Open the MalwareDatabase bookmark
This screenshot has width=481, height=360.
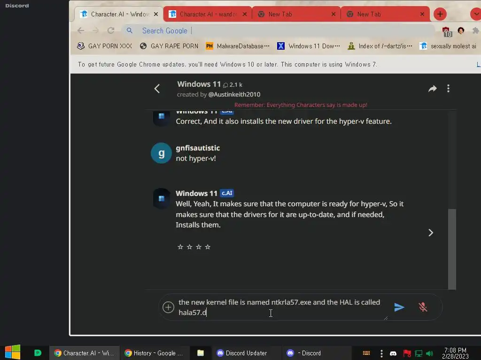(238, 46)
